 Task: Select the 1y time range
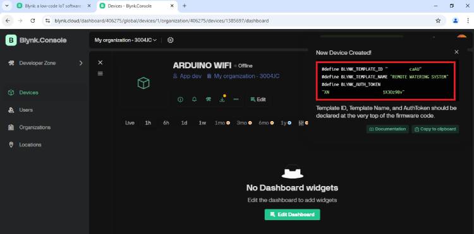pyautogui.click(x=286, y=123)
